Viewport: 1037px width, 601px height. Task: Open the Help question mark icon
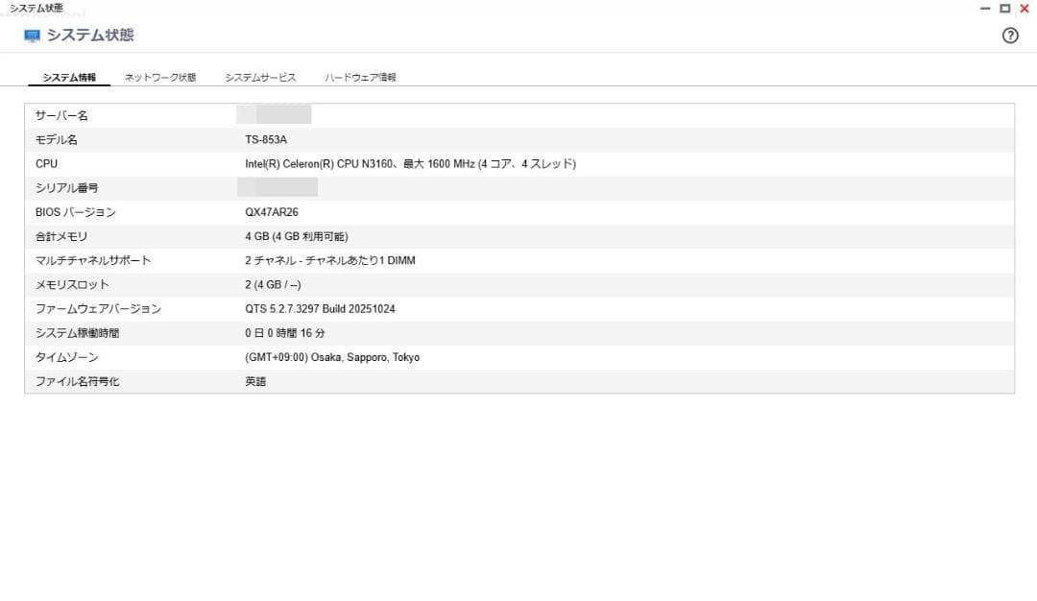1009,35
